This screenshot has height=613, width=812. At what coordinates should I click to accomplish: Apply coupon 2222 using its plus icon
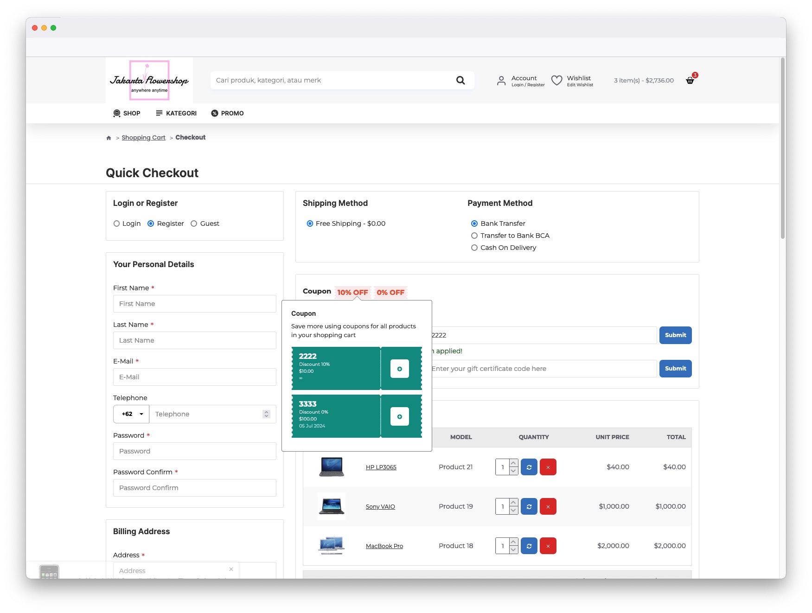[x=399, y=369]
